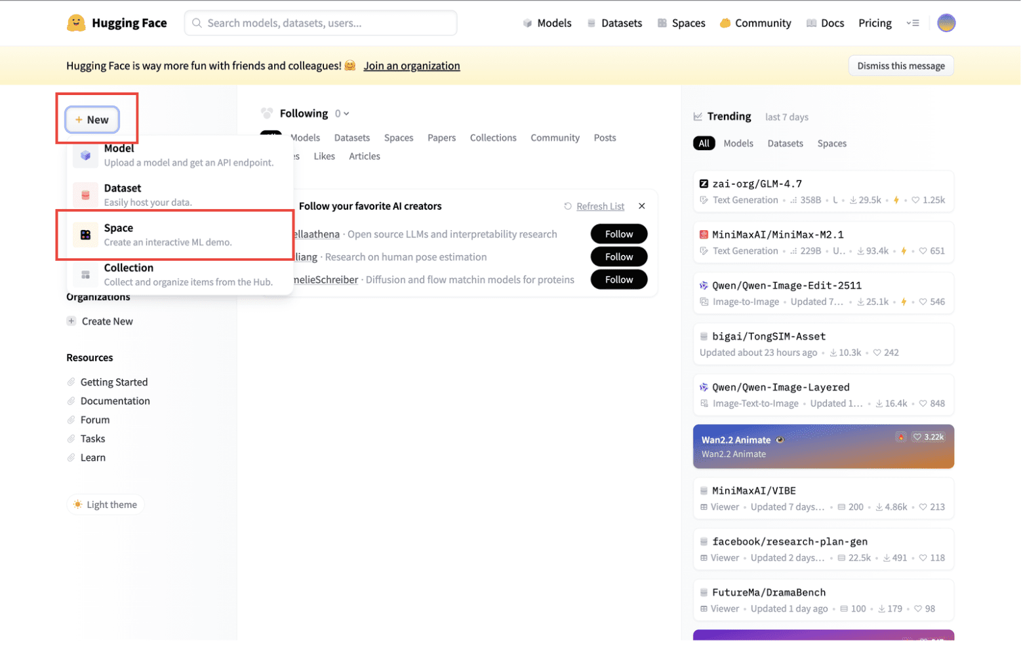Follow the ellaathena creator
The height and width of the screenshot is (649, 1023).
pos(620,235)
